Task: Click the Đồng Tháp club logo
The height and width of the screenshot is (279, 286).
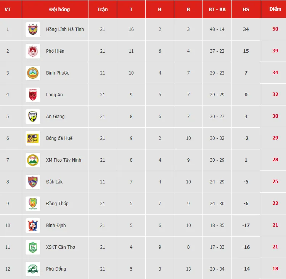Action: (32, 204)
